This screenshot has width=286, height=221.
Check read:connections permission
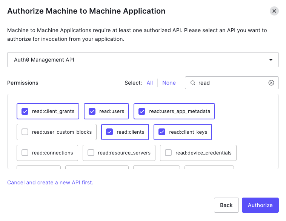[25, 153]
